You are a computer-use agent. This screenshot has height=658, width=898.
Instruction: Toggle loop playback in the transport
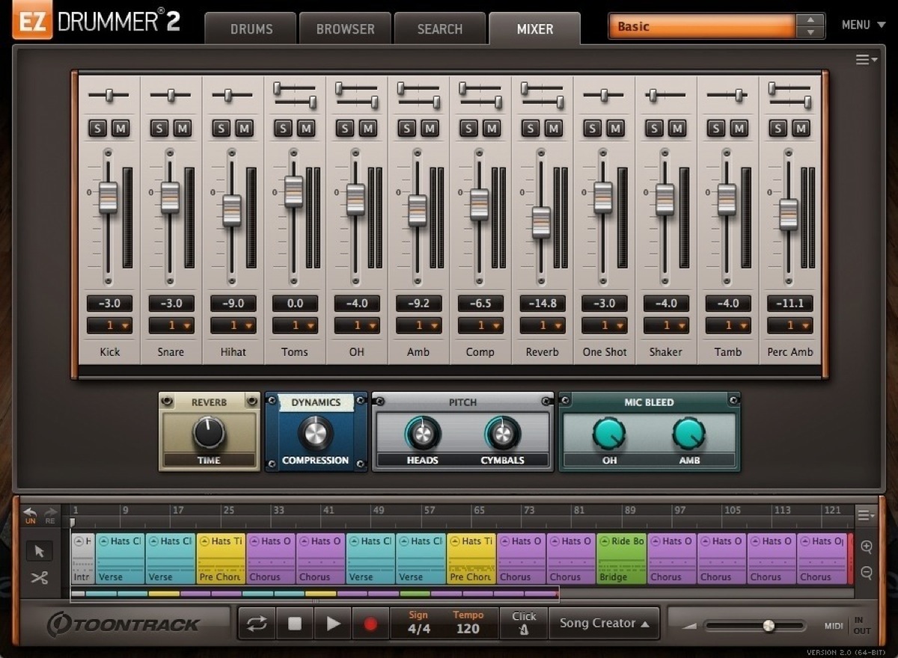pyautogui.click(x=257, y=624)
